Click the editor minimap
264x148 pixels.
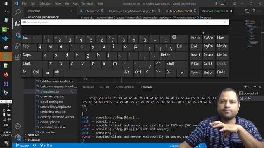click(x=252, y=35)
